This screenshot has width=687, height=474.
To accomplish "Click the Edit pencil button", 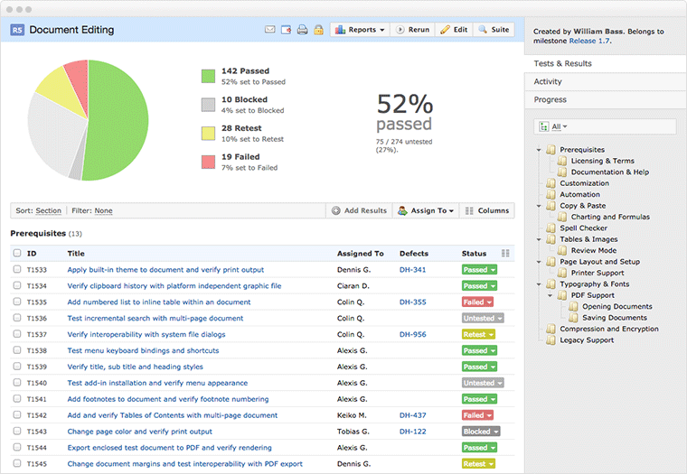I will point(454,30).
